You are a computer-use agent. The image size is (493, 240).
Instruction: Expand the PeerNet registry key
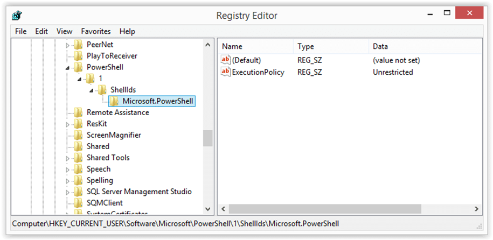(x=68, y=45)
